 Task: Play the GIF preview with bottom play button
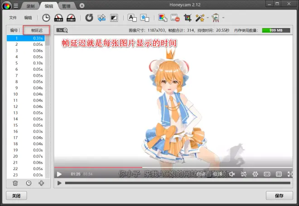59,183
